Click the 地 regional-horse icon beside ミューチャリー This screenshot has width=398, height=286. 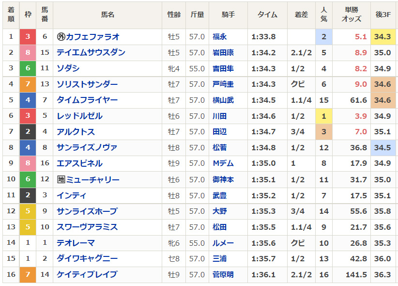pos(61,180)
